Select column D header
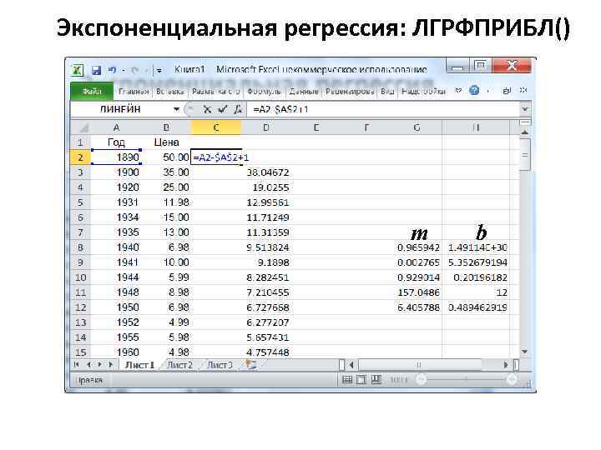This screenshot has height=450, width=601. pos(266,127)
